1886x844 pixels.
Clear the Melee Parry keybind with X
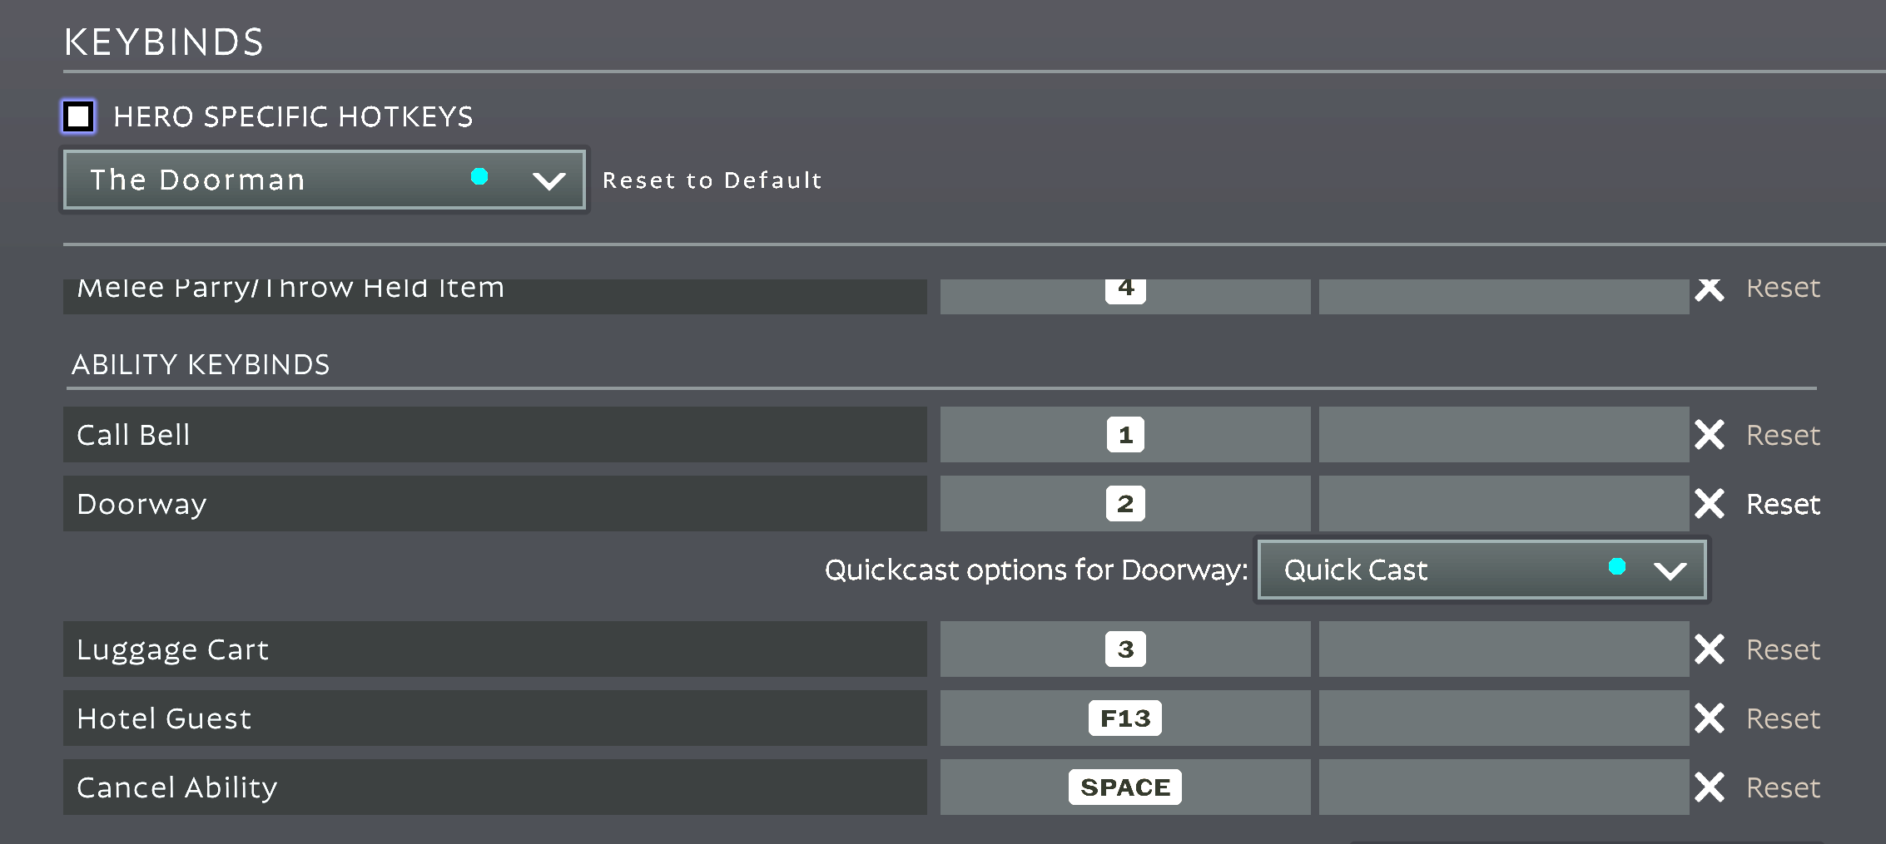tap(1709, 290)
